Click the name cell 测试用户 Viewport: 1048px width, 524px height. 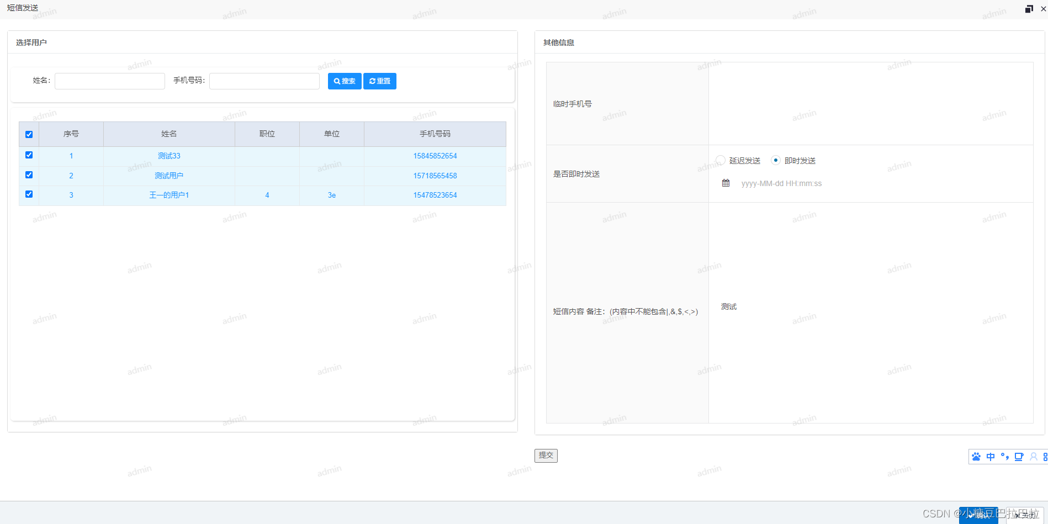pyautogui.click(x=169, y=176)
